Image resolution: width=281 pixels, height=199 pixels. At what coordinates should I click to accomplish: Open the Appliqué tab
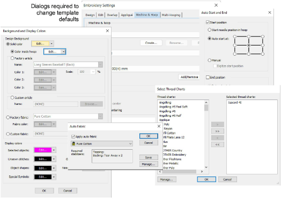(127, 15)
